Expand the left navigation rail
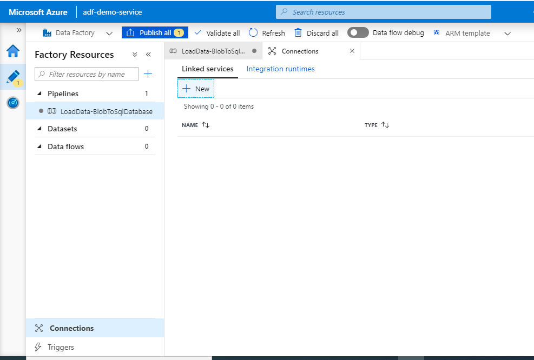Screen dimensions: 534x360 pyautogui.click(x=19, y=30)
